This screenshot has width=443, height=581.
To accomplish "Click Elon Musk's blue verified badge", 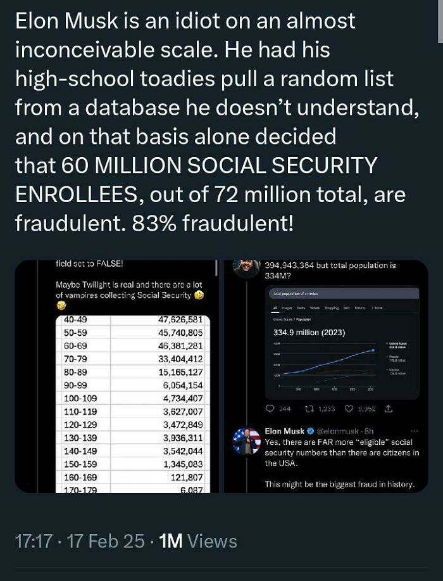I will (x=310, y=430).
